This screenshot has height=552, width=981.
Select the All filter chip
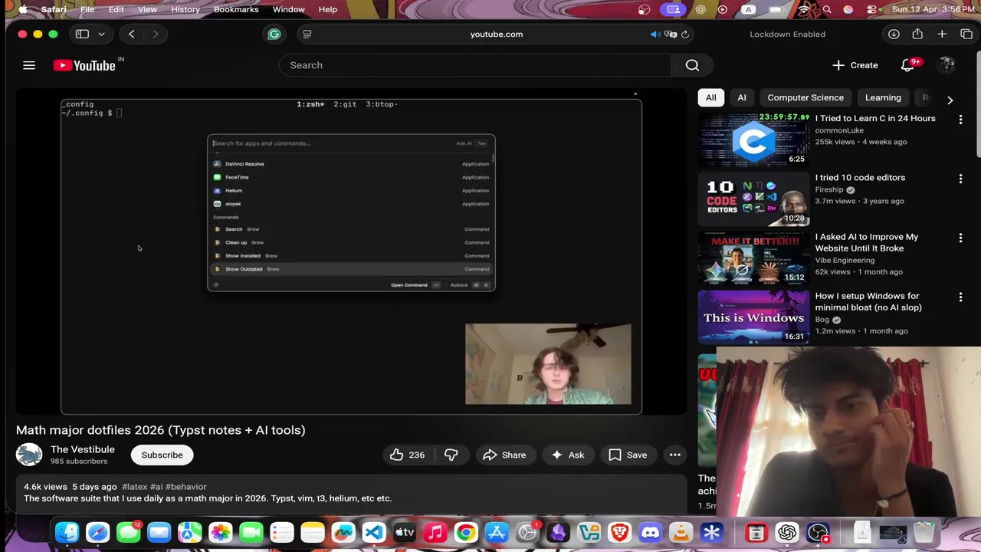[711, 97]
